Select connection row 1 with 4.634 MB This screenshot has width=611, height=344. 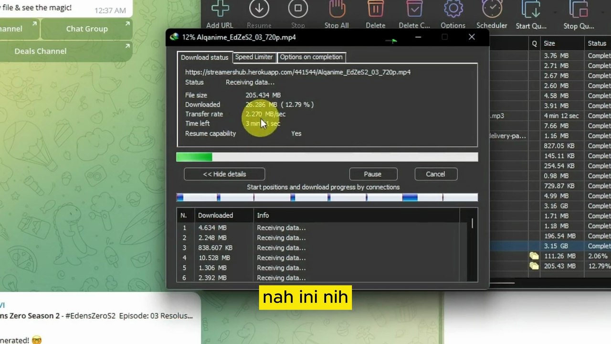tap(322, 228)
